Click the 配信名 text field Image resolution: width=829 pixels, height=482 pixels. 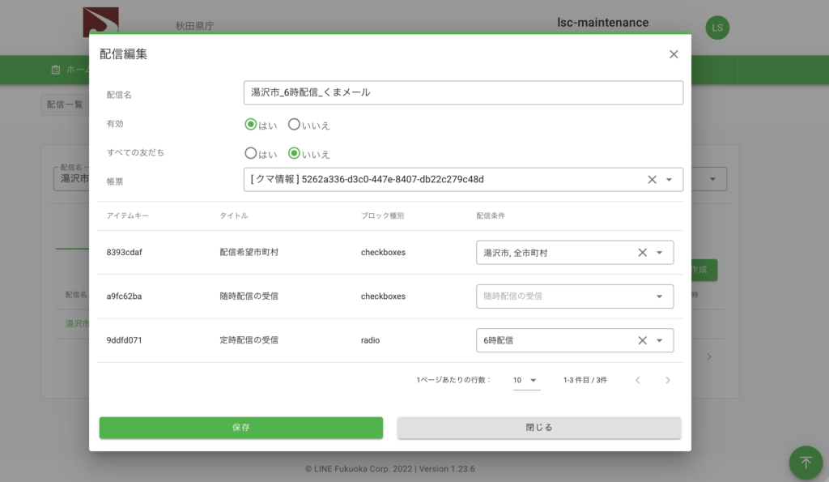[x=462, y=92]
